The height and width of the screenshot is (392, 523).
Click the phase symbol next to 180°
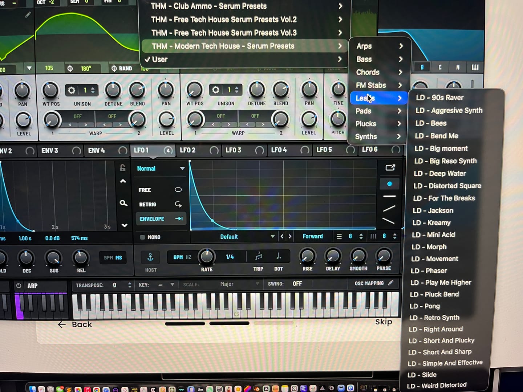70,69
